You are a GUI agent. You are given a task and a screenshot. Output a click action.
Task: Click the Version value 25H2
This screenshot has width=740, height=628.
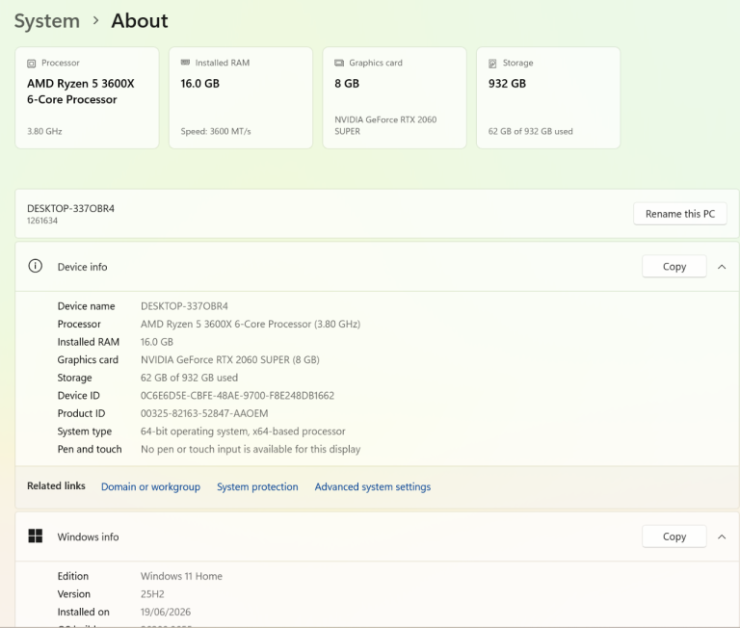[152, 594]
